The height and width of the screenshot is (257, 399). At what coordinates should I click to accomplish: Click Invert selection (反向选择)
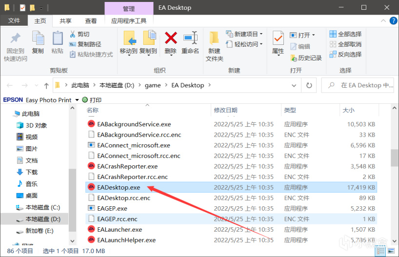tap(345, 55)
